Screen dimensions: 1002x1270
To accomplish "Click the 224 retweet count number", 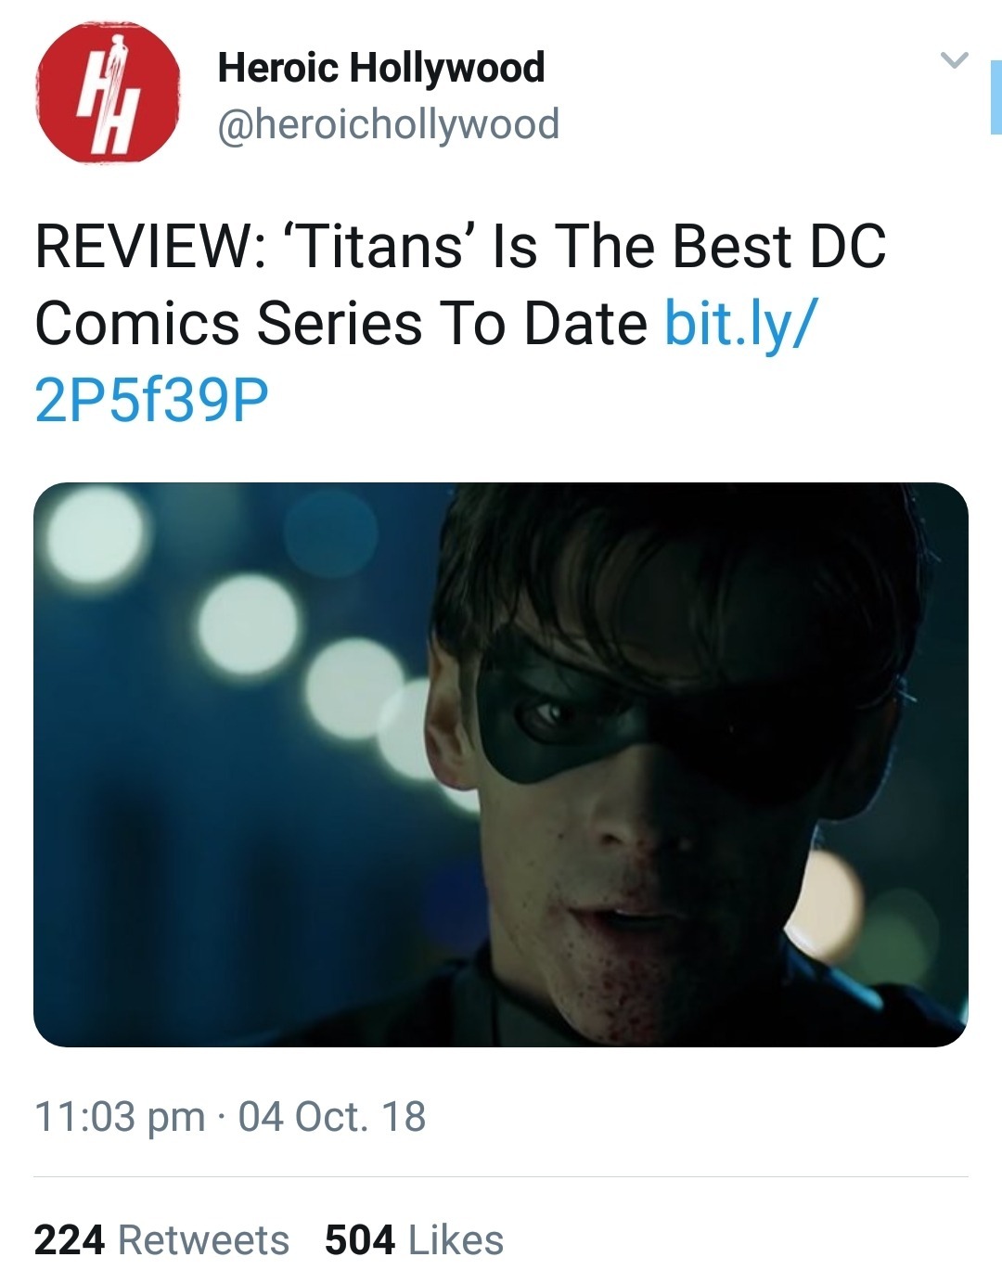I will point(70,1240).
